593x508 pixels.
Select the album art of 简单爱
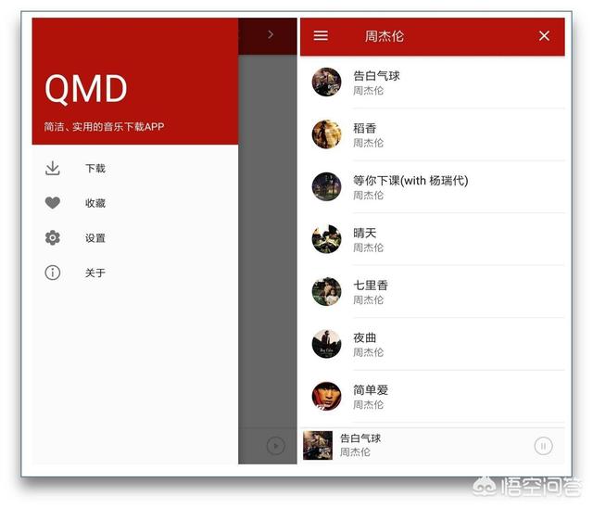click(326, 396)
